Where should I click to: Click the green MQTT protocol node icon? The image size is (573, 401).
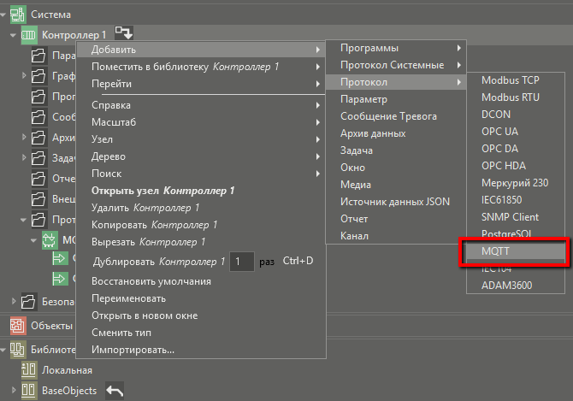tap(49, 241)
